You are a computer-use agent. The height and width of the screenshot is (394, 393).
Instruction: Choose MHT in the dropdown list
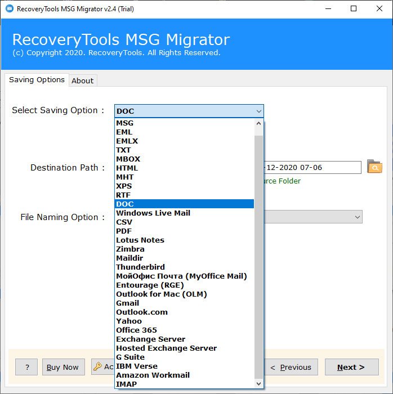coord(184,177)
